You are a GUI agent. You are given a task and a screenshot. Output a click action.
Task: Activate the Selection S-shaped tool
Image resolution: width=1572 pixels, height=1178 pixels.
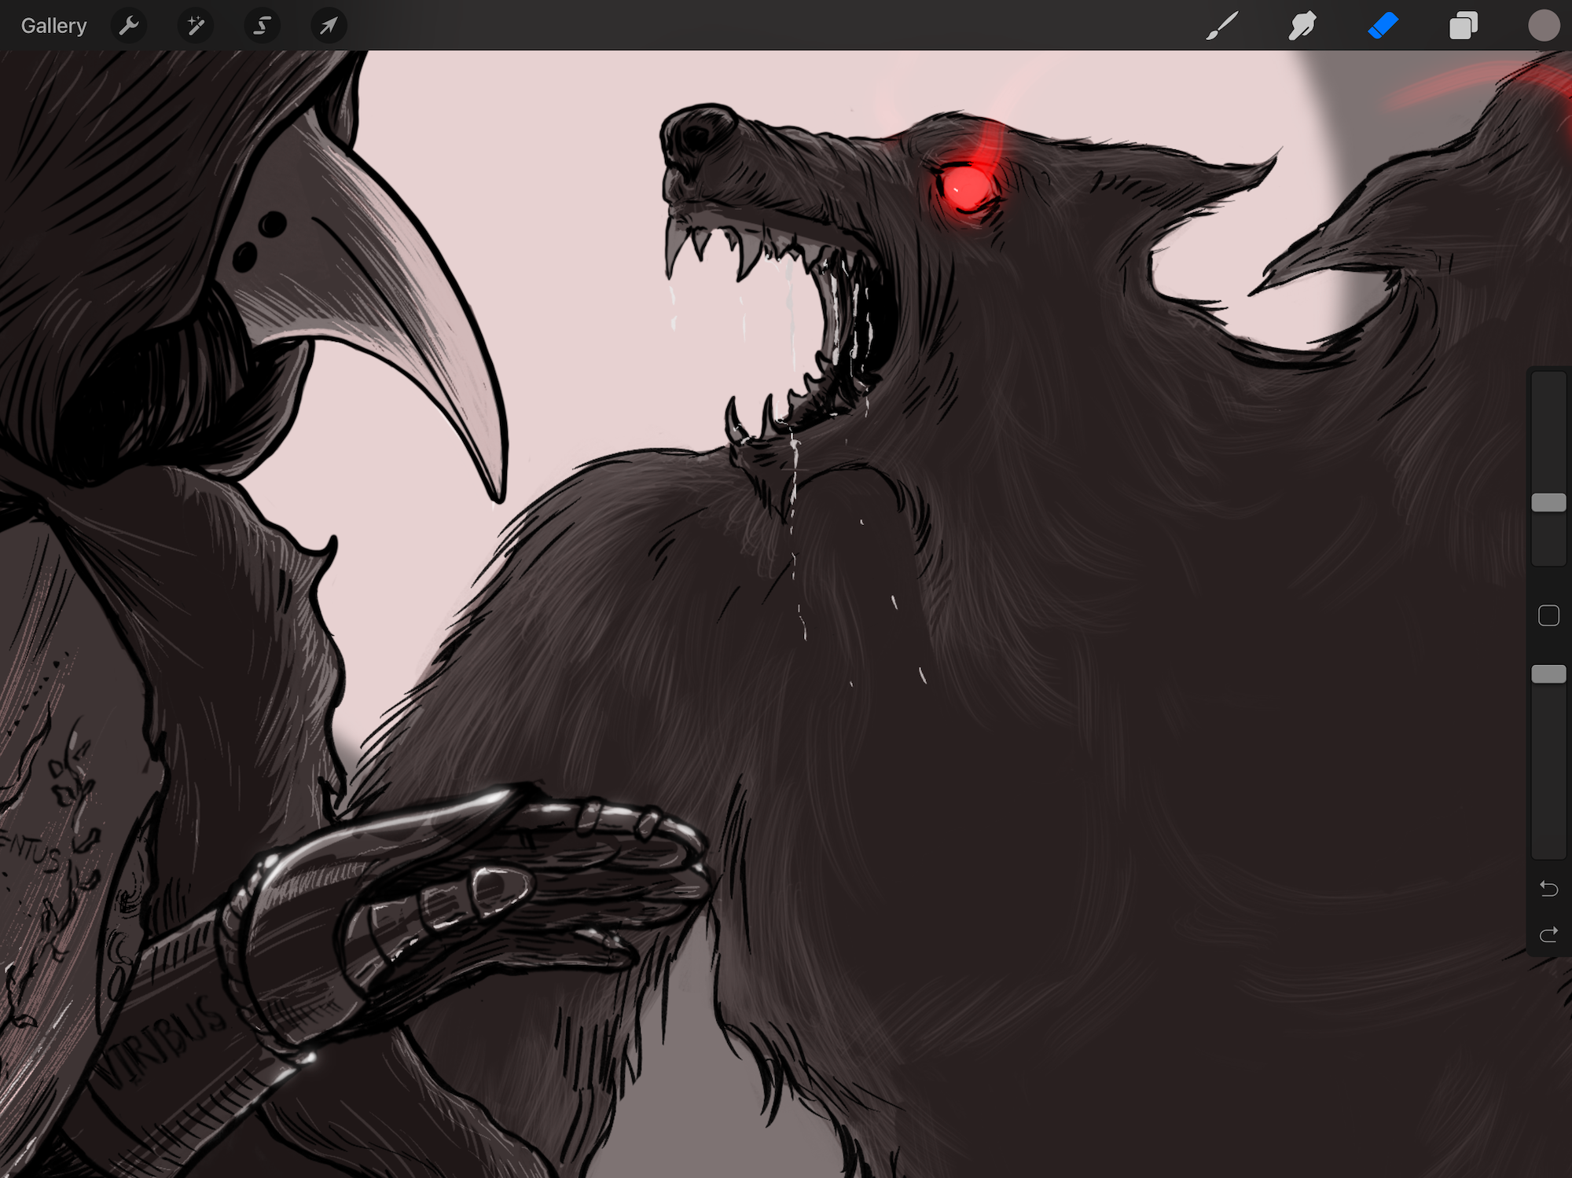[262, 26]
